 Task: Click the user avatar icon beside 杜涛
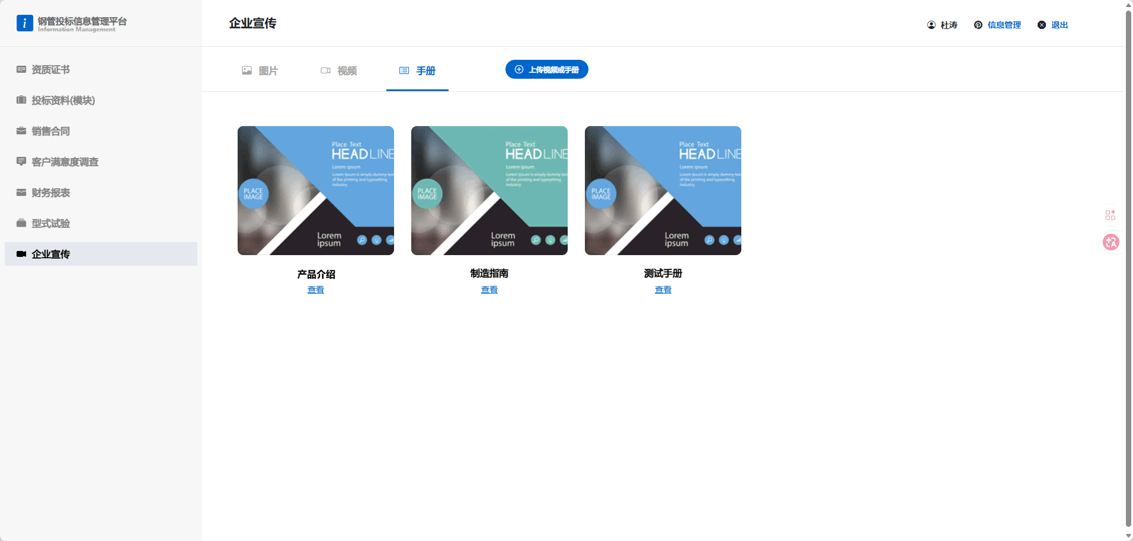pyautogui.click(x=932, y=25)
